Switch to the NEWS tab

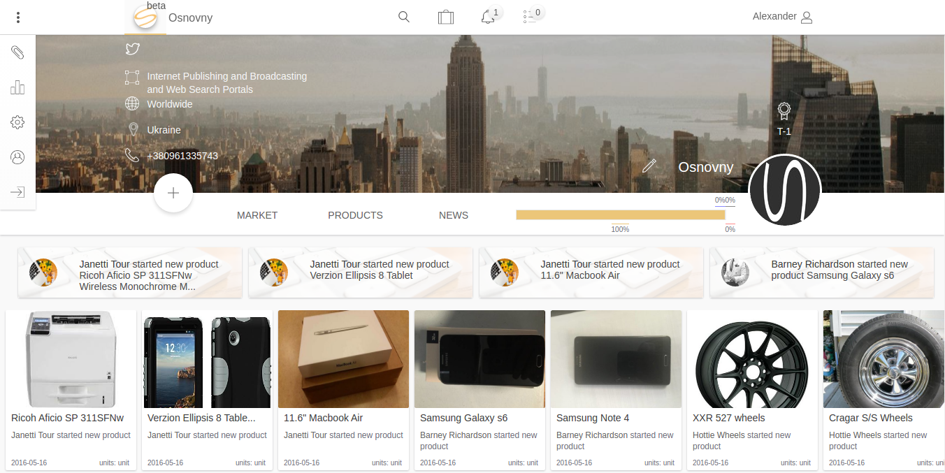(454, 215)
